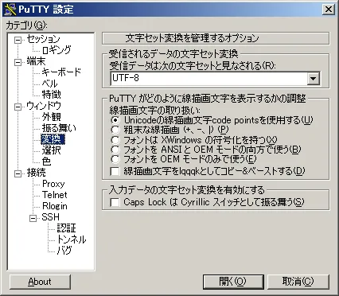Collapse the 接続 tree node
339x296 pixels.
(18, 173)
